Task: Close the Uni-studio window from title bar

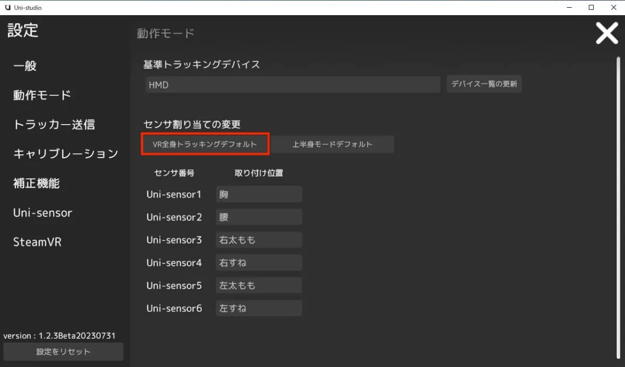Action: [x=615, y=7]
